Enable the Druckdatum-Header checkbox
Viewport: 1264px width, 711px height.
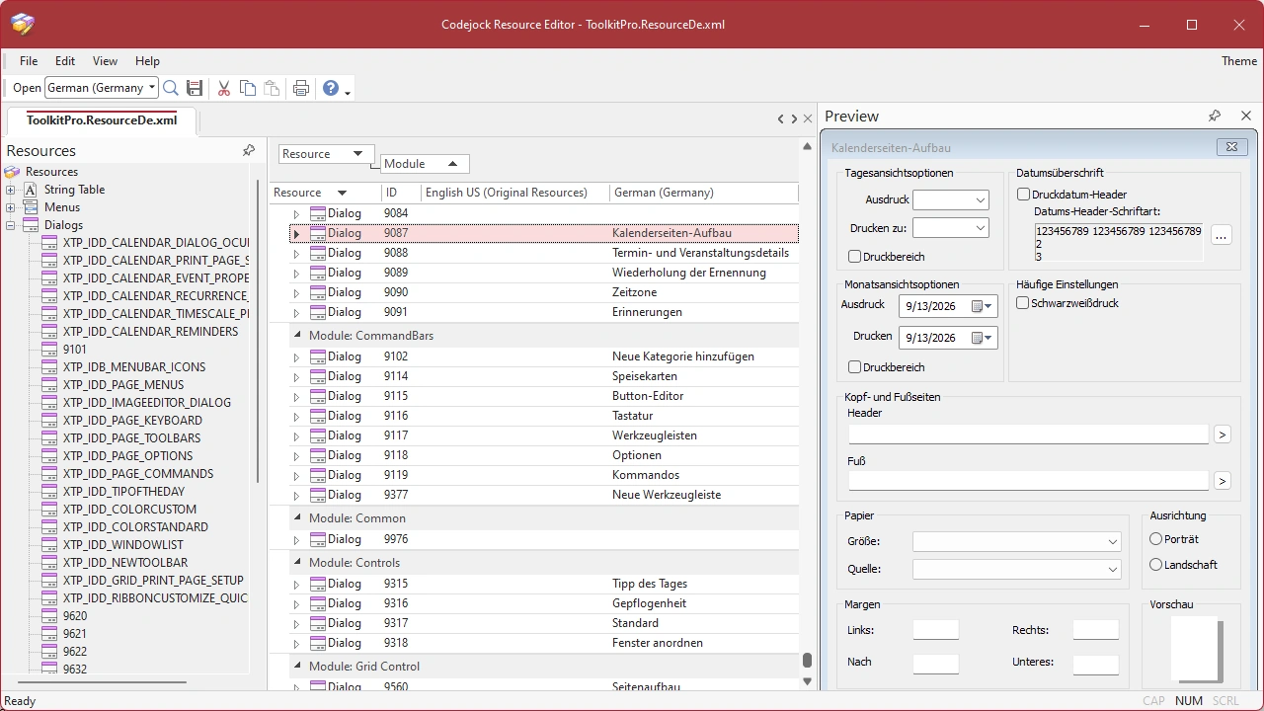pyautogui.click(x=1023, y=195)
